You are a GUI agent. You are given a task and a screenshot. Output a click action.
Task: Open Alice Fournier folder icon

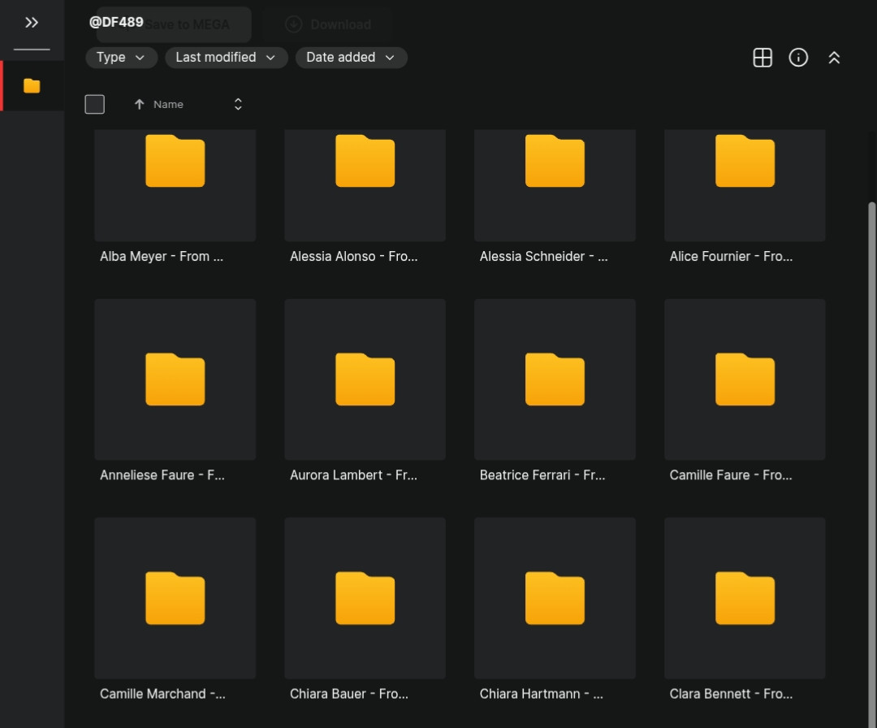click(745, 161)
